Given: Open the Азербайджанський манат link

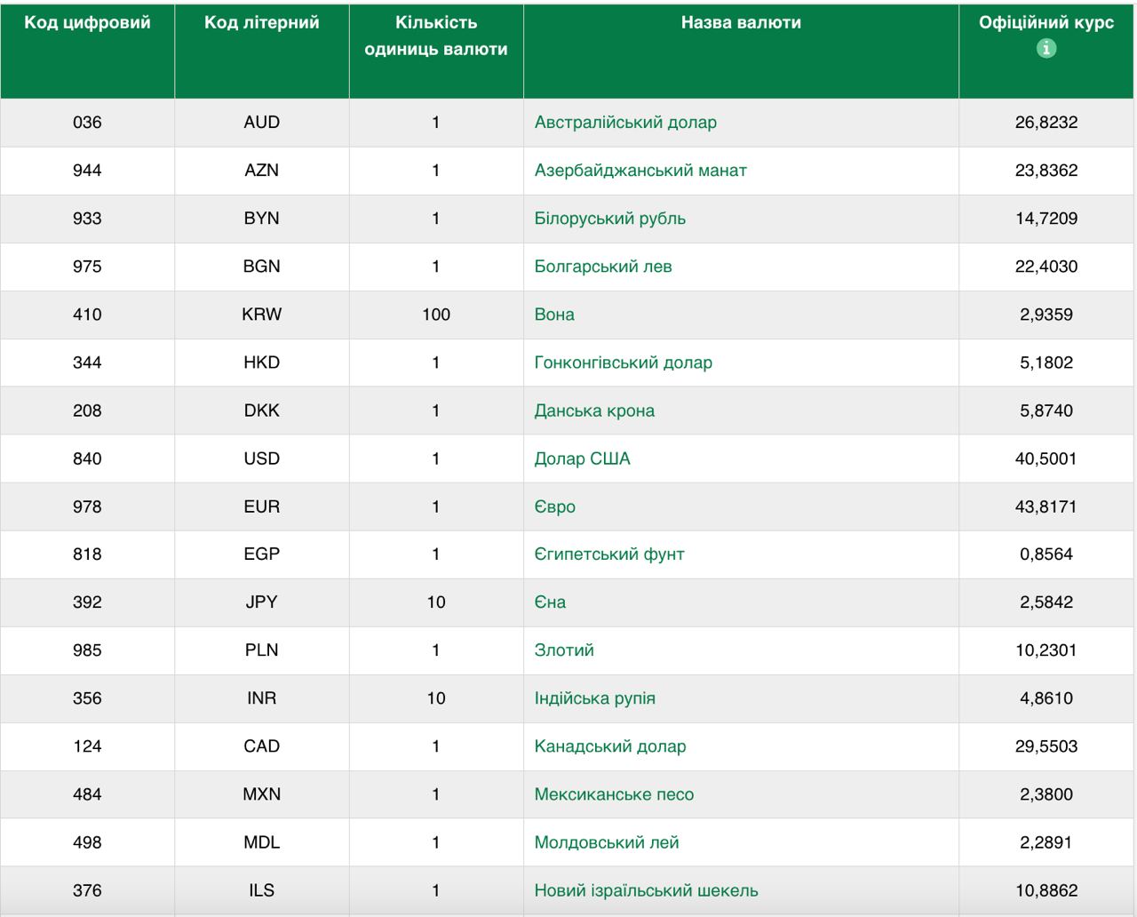Looking at the screenshot, I should pos(640,171).
